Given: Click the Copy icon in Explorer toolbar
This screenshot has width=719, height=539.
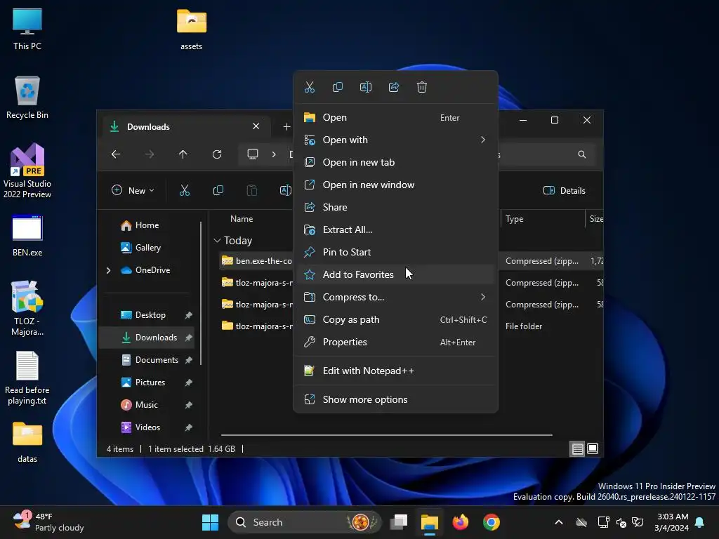Looking at the screenshot, I should 218,191.
